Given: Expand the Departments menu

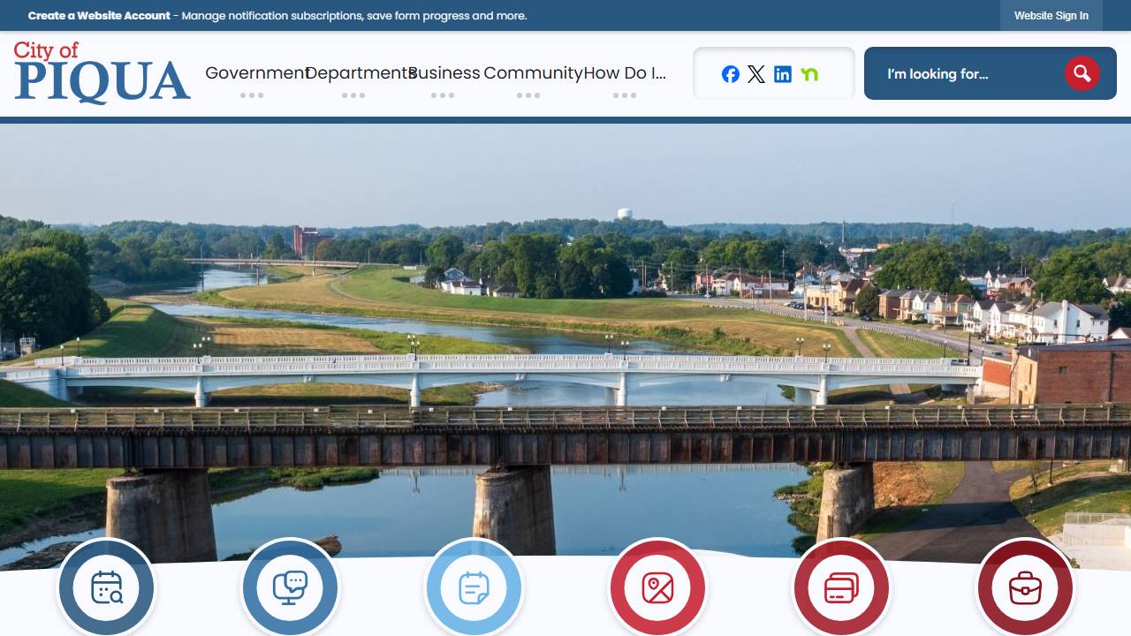Looking at the screenshot, I should 355,73.
